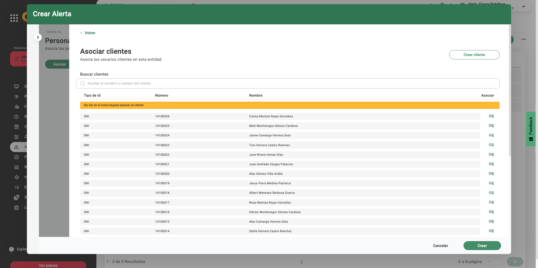Associate client Stella Herrera Castro Ramírez
538x268 pixels.
pos(491,231)
